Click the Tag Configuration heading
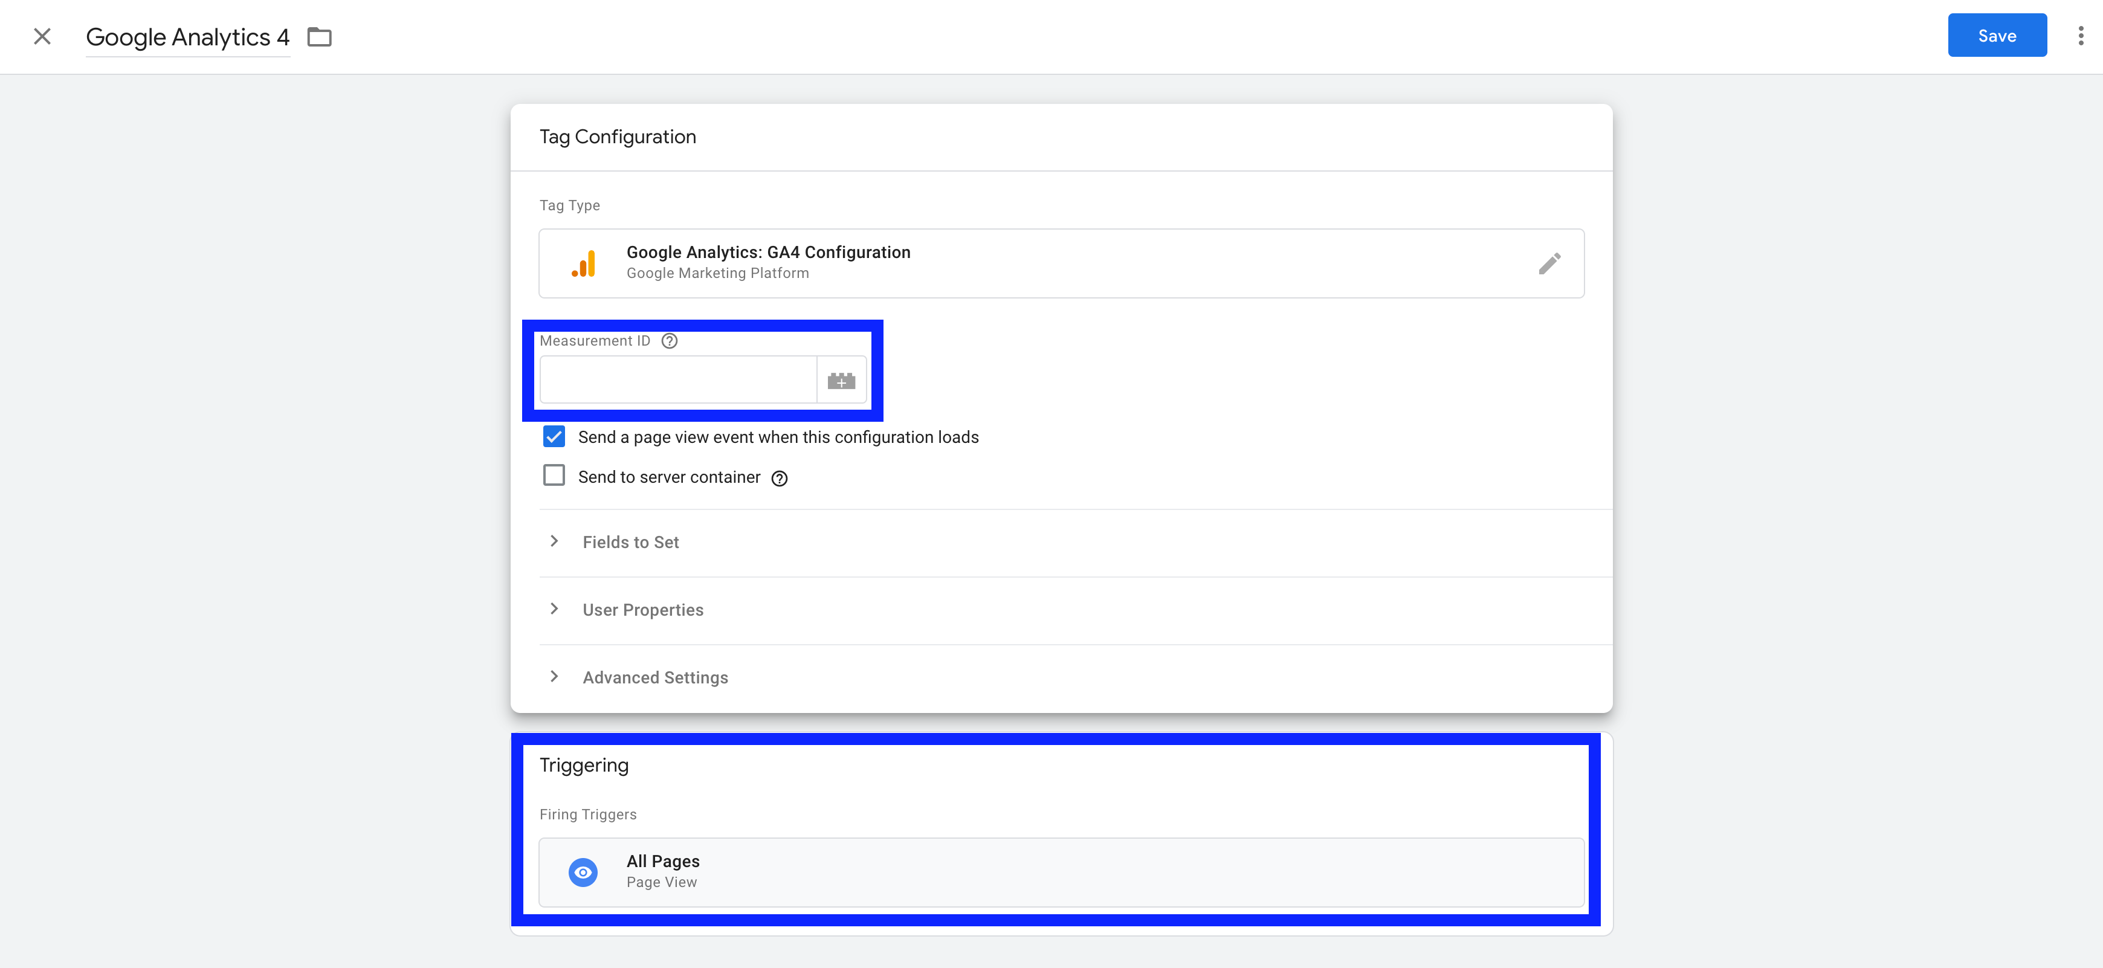This screenshot has height=968, width=2103. (618, 137)
